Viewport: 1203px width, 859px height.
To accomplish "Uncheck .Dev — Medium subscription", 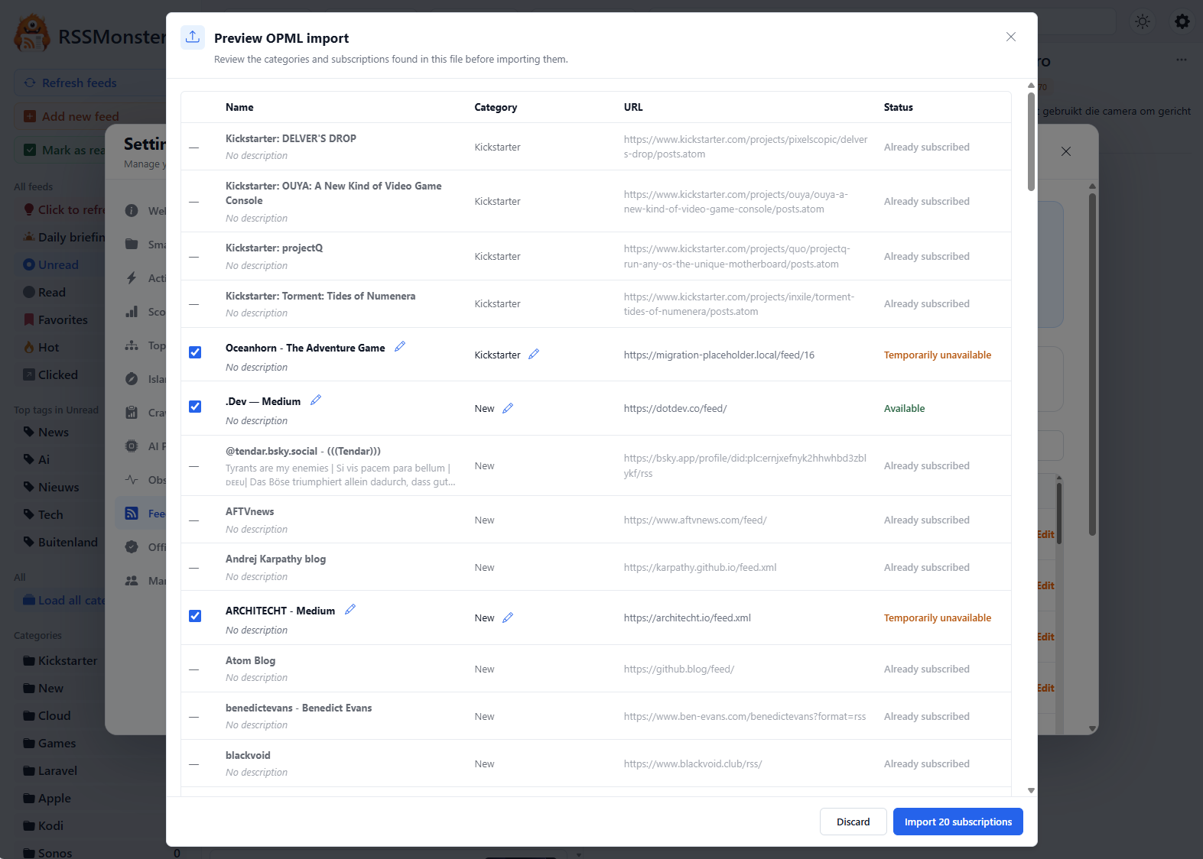I will pos(195,407).
